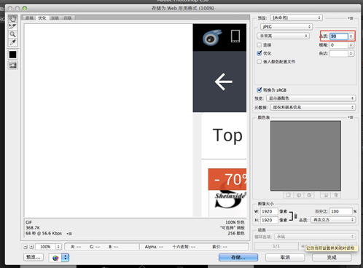
Task: Click the gray color table area
Action: [305, 156]
